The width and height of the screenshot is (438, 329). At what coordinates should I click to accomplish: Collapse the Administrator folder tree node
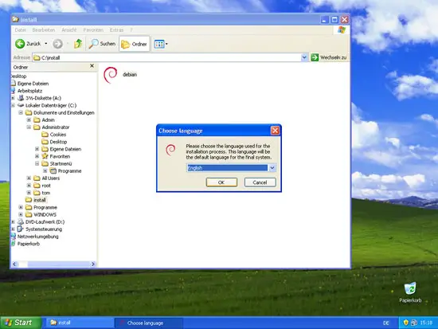pyautogui.click(x=29, y=127)
